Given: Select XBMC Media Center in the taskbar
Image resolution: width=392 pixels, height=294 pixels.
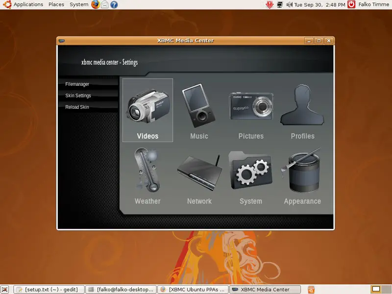Looking at the screenshot, I should coord(265,290).
